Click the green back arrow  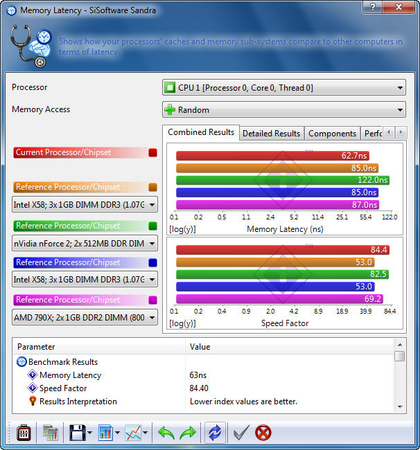click(166, 433)
